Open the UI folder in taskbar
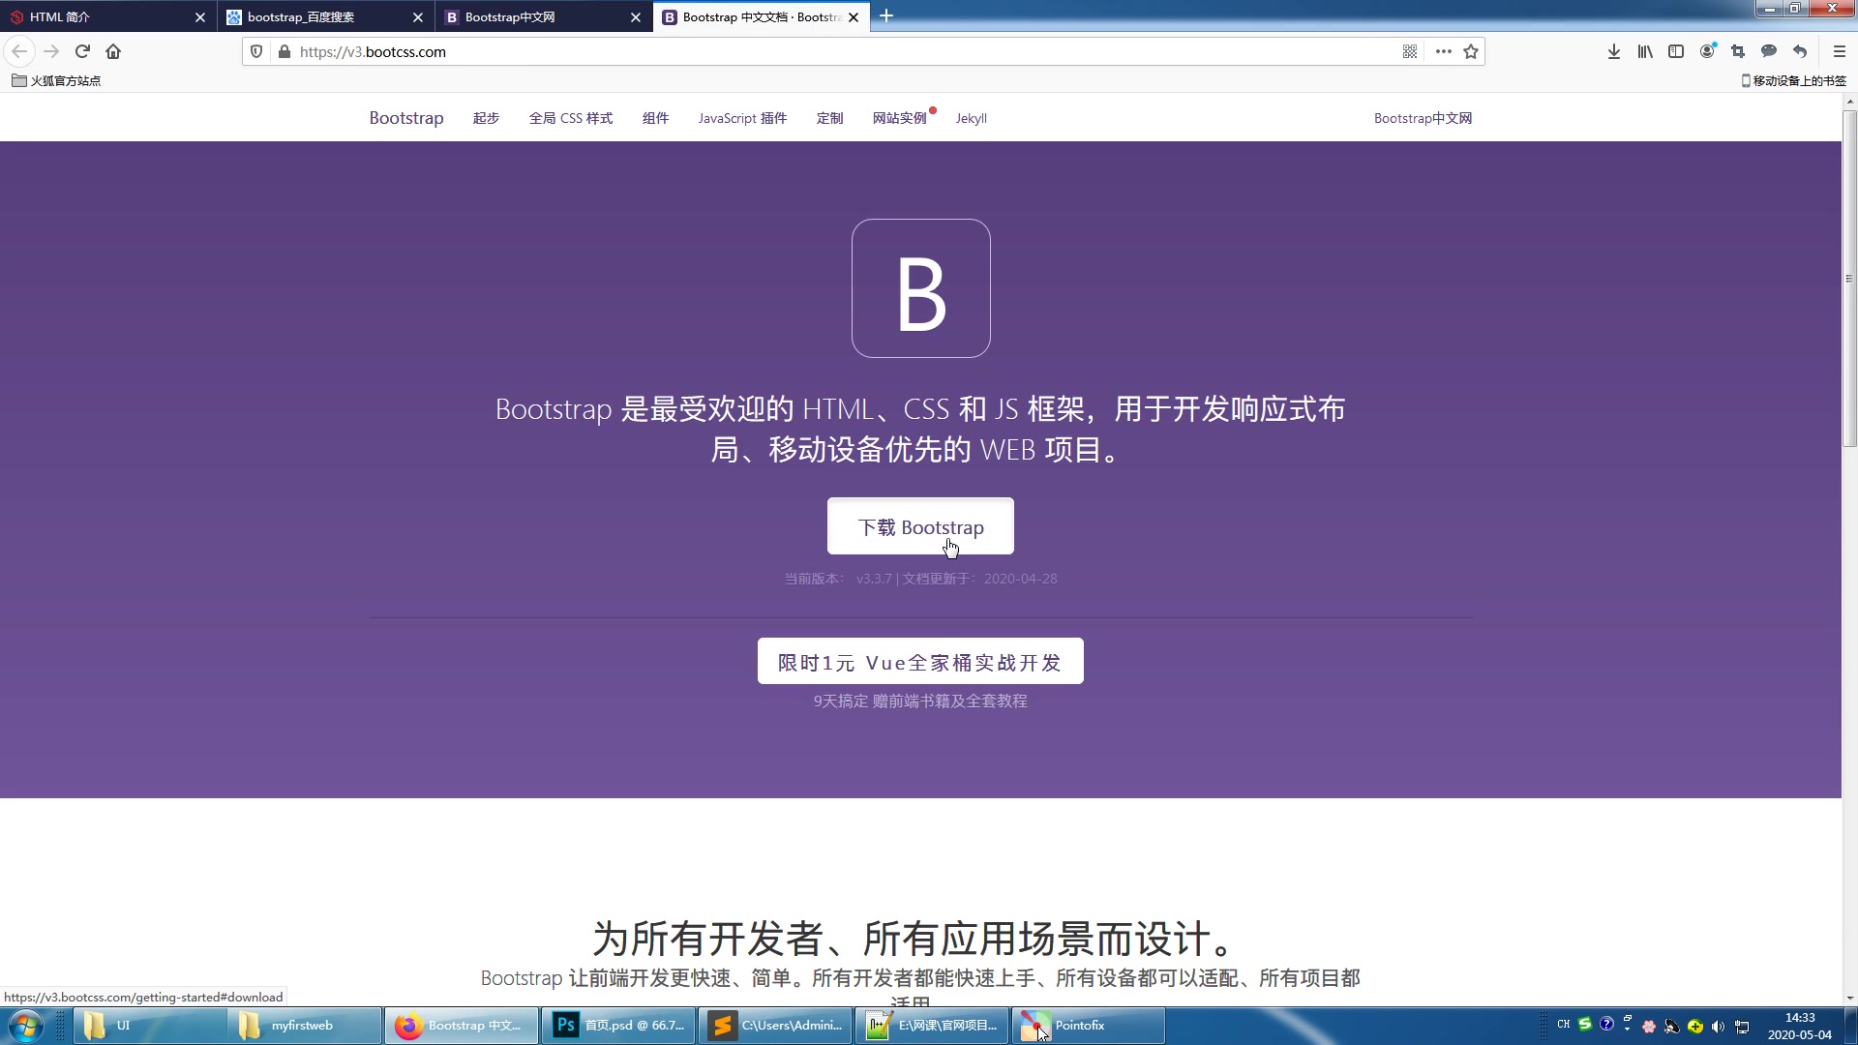1858x1045 pixels. click(150, 1026)
